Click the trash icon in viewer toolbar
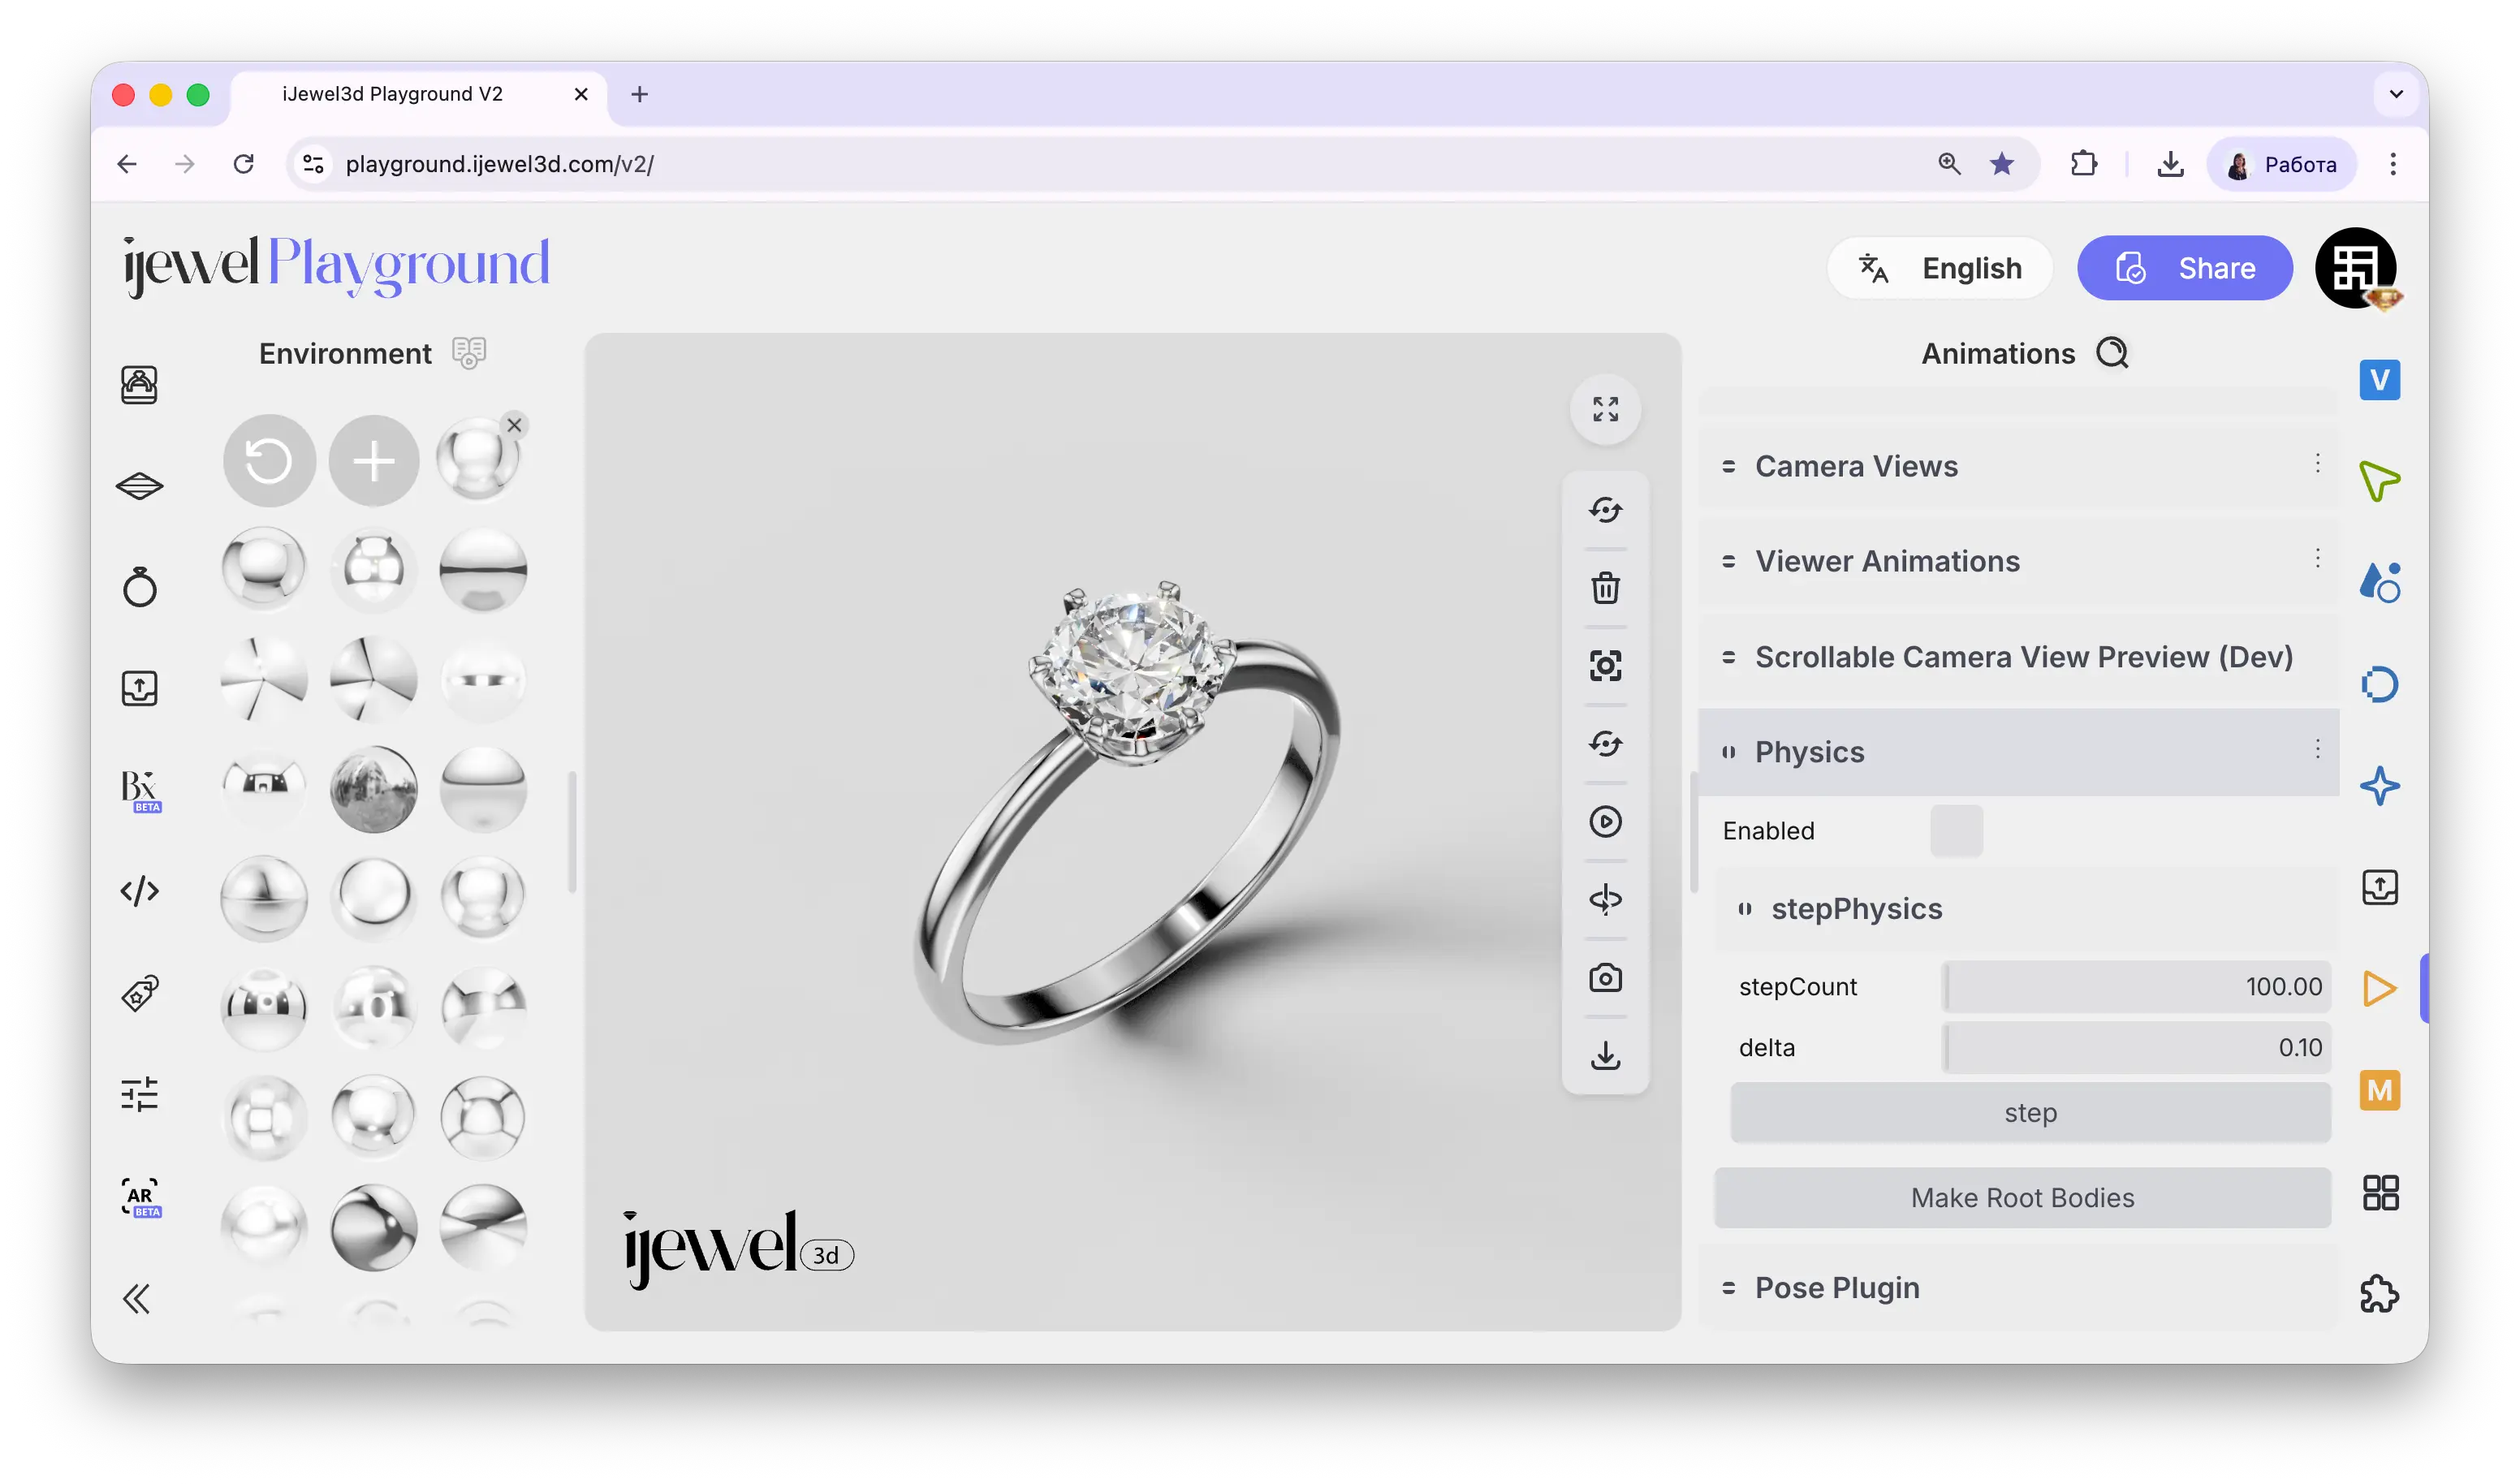The image size is (2520, 1484). [1605, 588]
